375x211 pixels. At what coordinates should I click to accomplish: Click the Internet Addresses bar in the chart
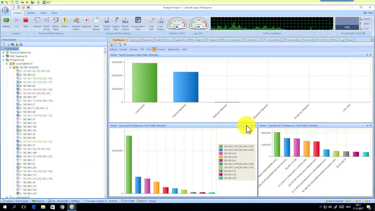(186, 87)
